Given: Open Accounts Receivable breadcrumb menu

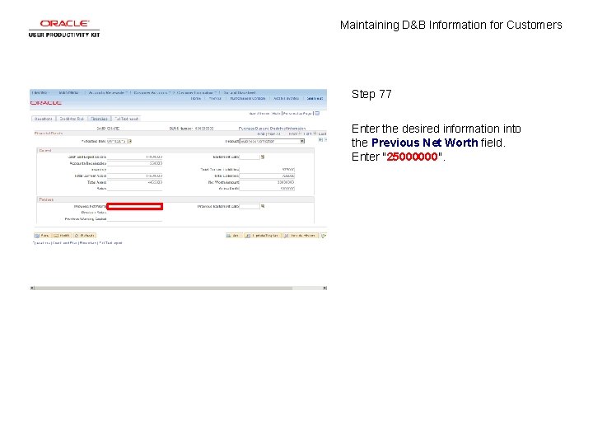Looking at the screenshot, I should click(108, 92).
